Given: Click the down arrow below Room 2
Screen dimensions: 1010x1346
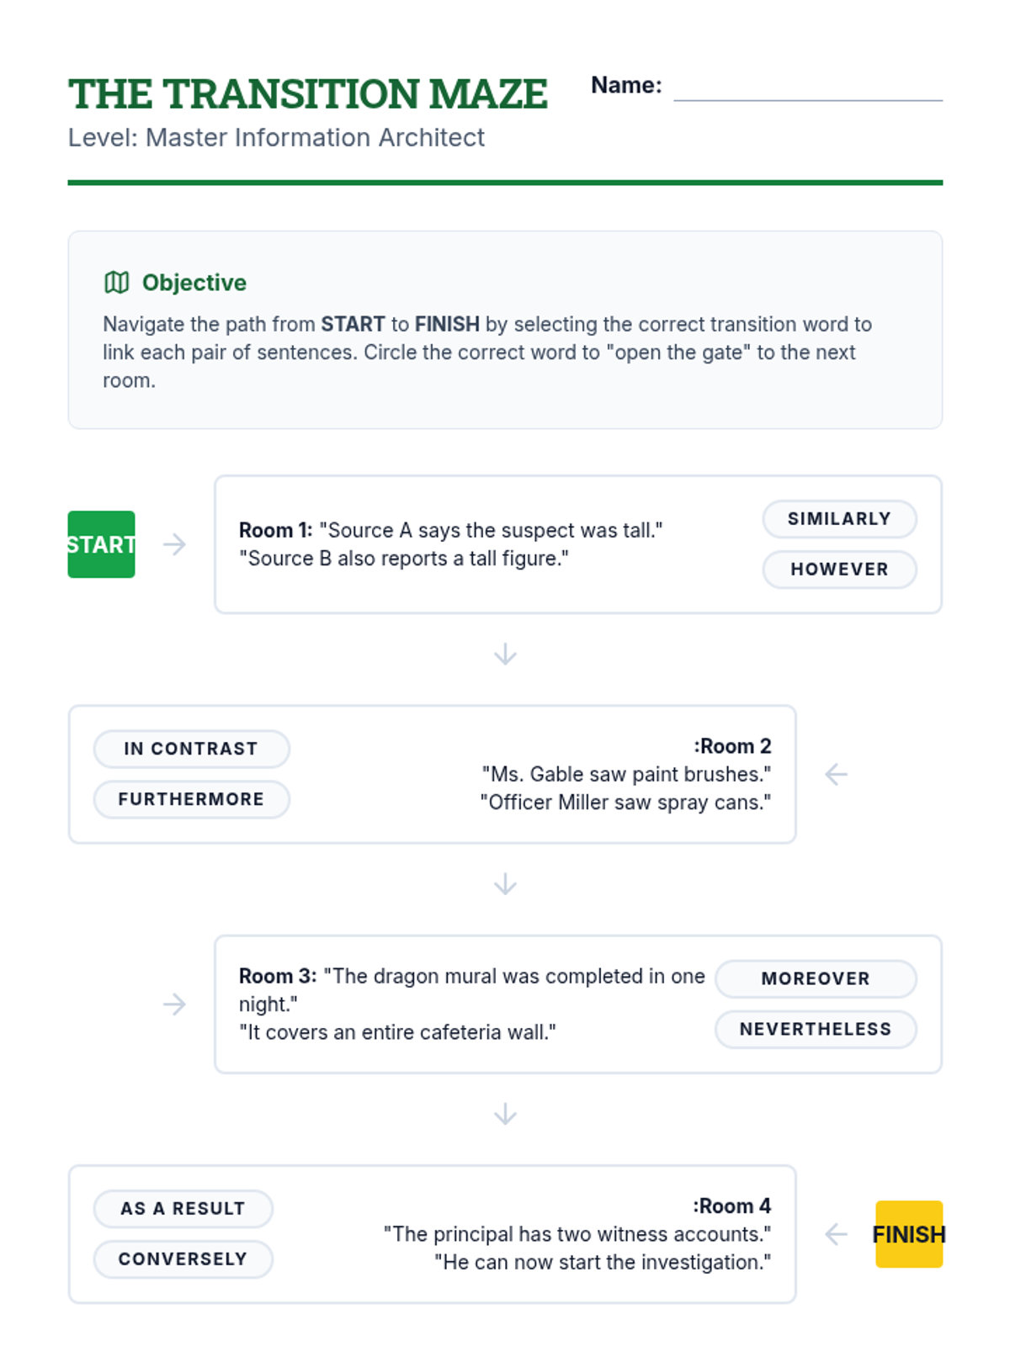Looking at the screenshot, I should [505, 884].
